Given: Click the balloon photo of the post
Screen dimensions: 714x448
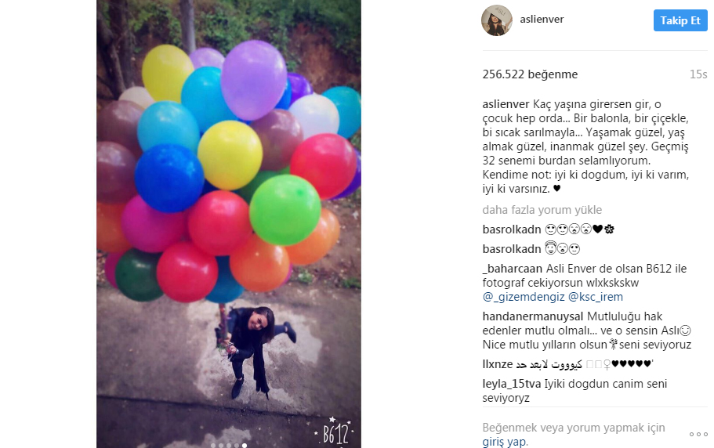Looking at the screenshot, I should coord(229,224).
